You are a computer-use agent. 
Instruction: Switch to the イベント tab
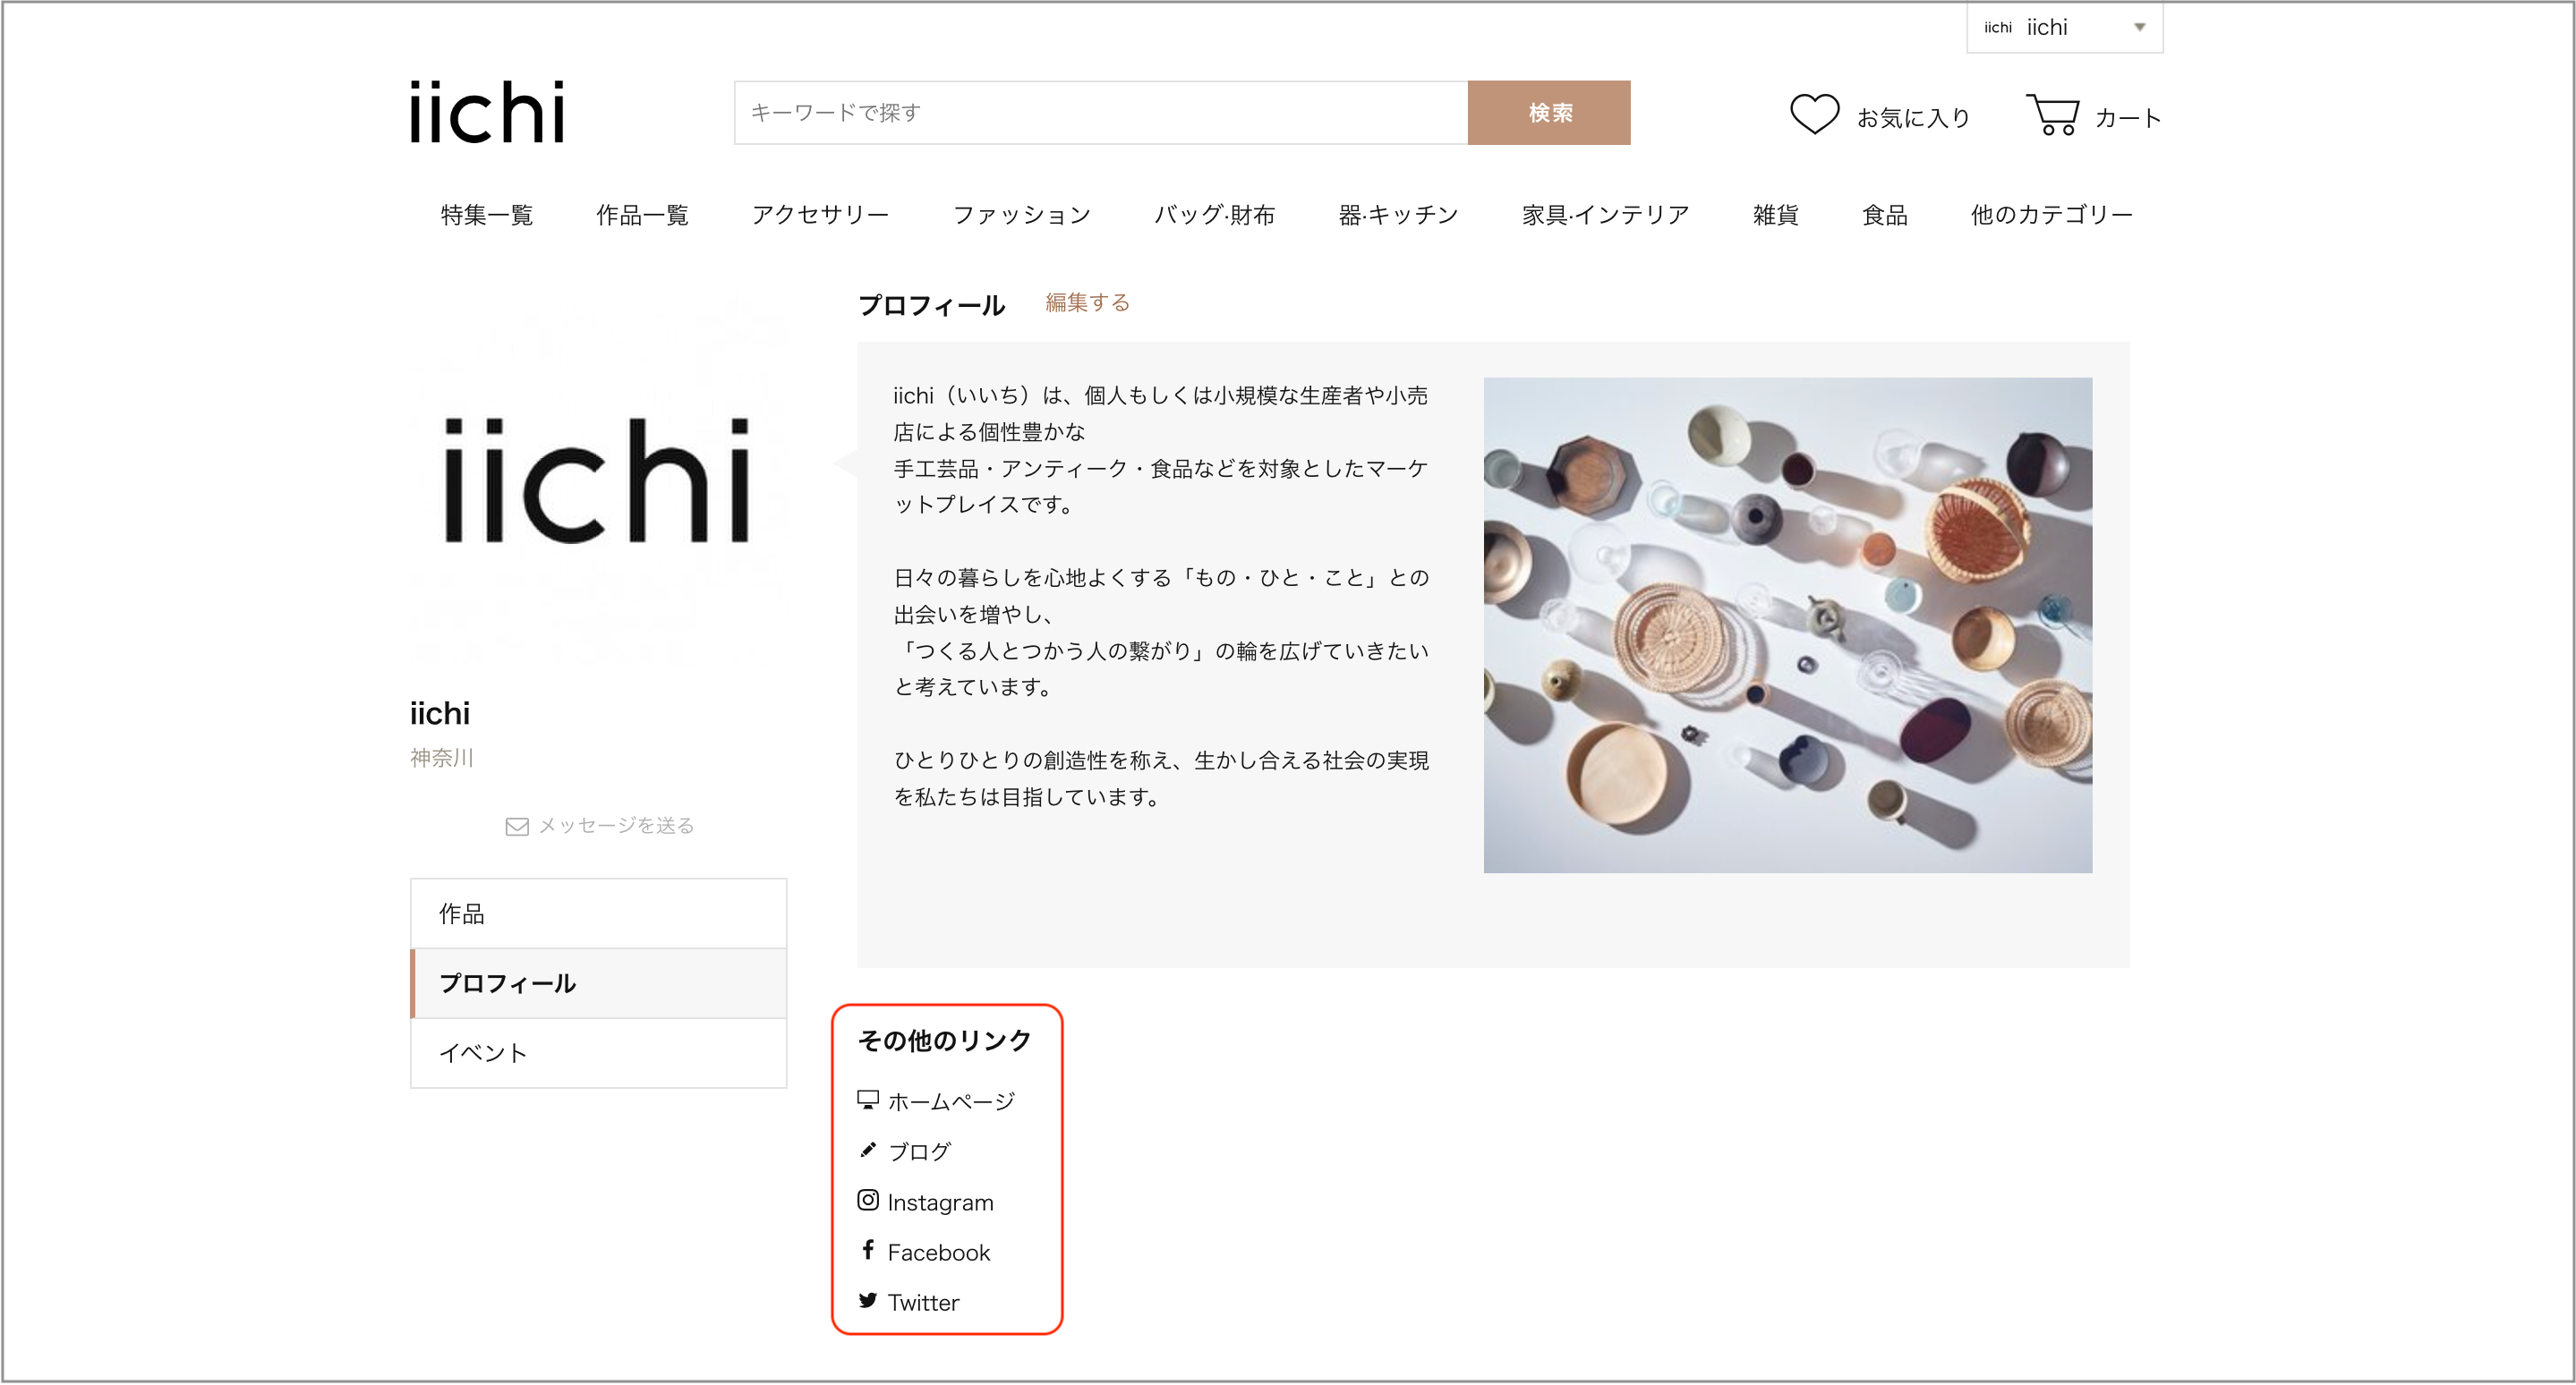point(483,1052)
